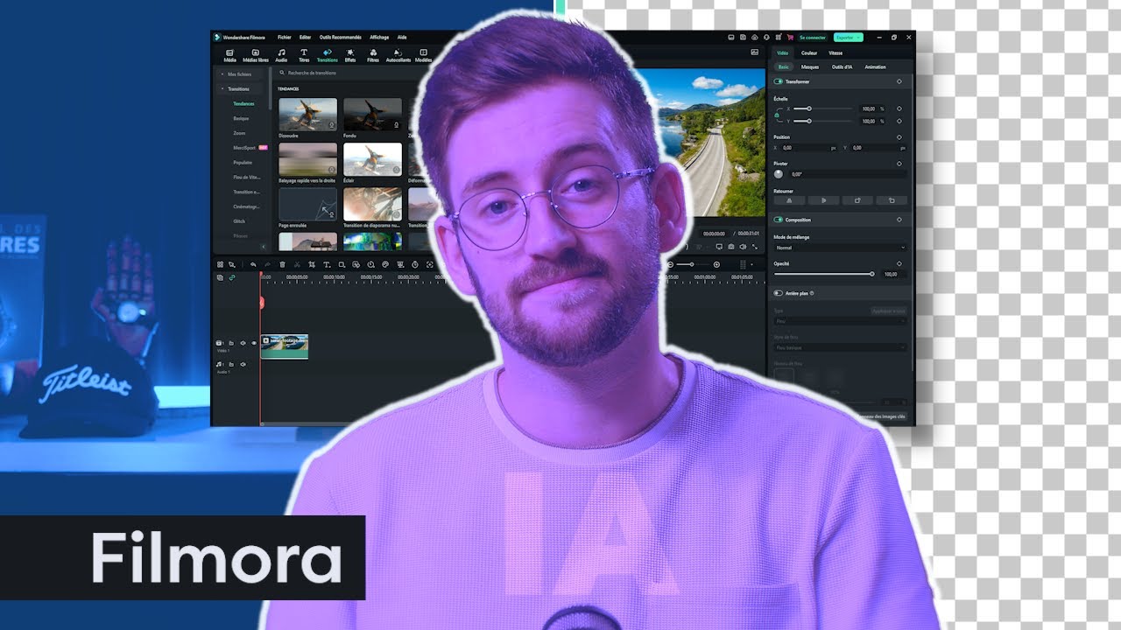Click the cloud download icon in title bar
This screenshot has height=630, width=1121.
tap(754, 38)
